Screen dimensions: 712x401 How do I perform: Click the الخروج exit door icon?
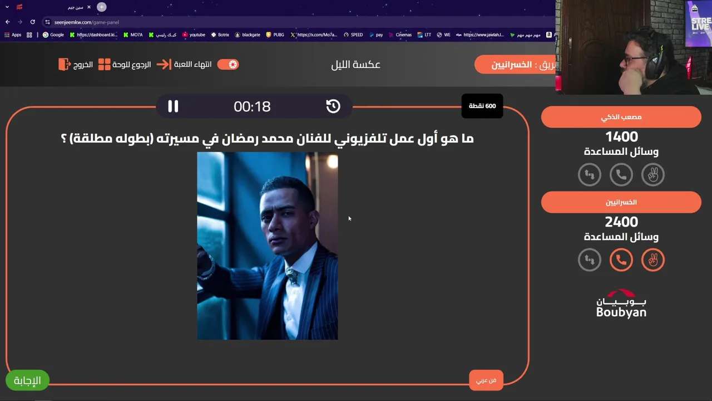coord(65,65)
